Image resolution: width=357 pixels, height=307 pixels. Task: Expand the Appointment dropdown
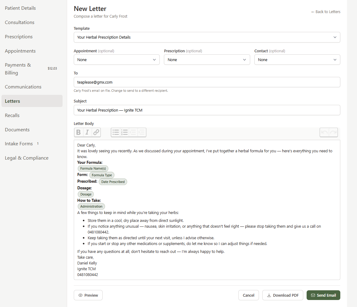click(x=117, y=60)
